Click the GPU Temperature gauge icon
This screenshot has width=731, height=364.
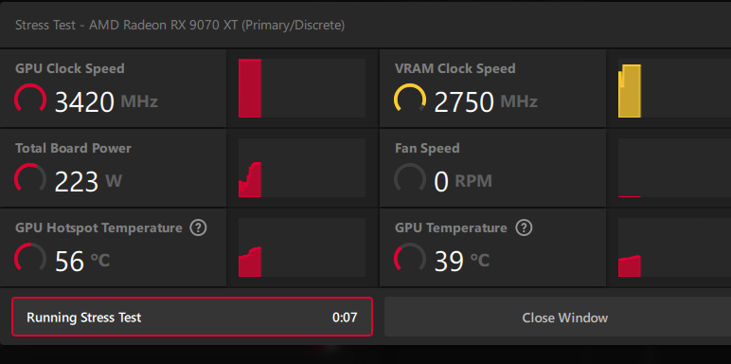pos(410,258)
